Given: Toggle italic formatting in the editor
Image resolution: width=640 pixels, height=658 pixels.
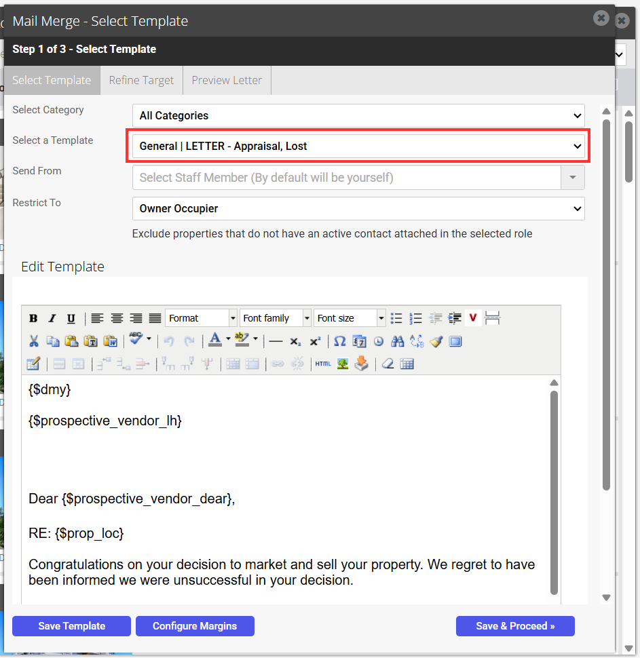Looking at the screenshot, I should coord(52,319).
